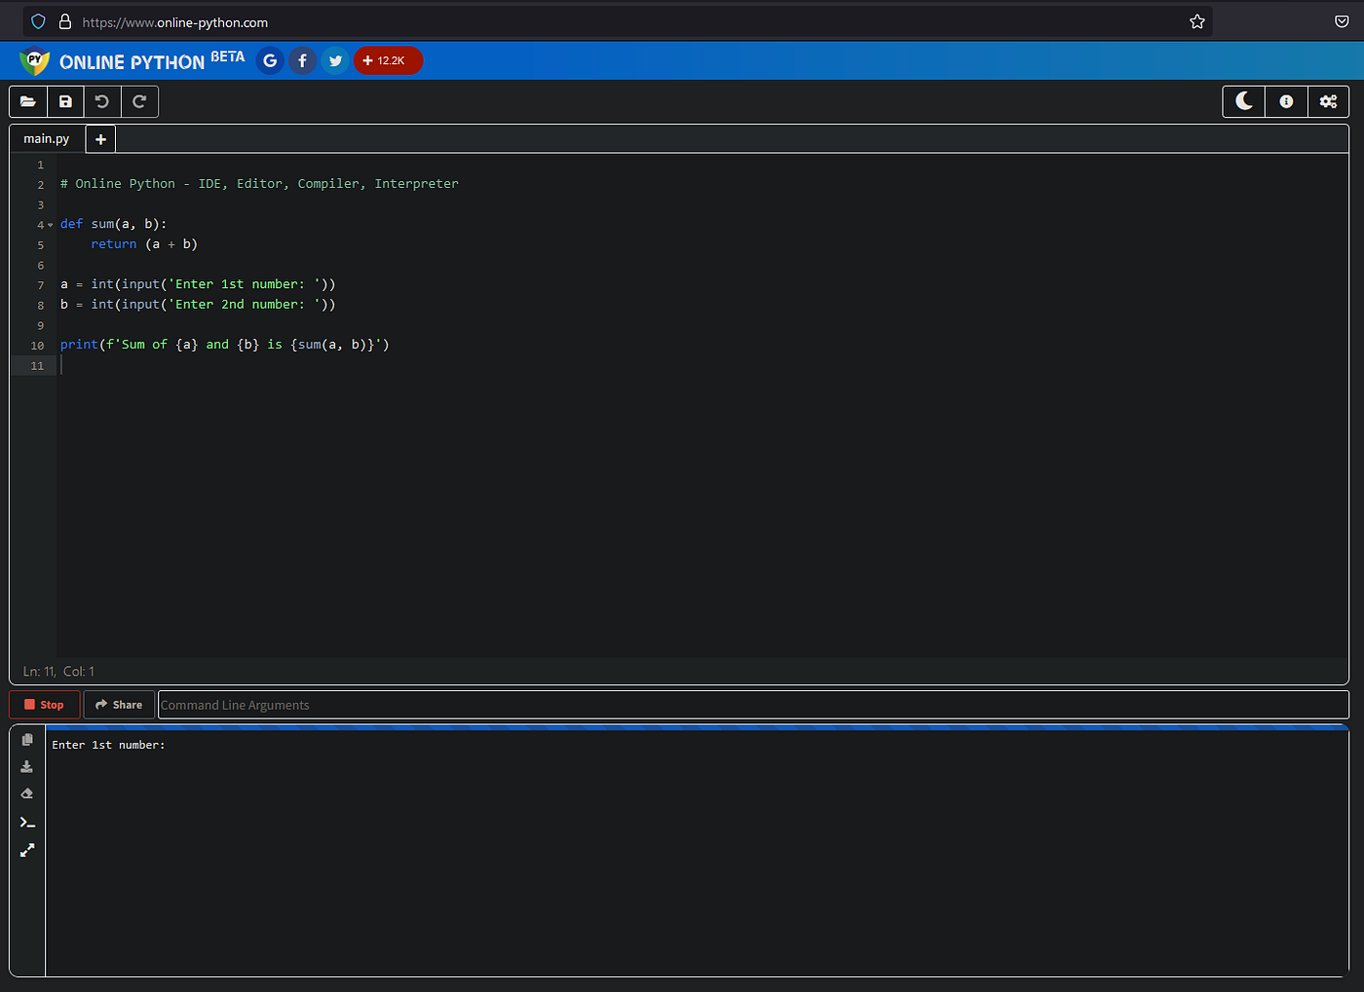Save the current script

tap(64, 101)
